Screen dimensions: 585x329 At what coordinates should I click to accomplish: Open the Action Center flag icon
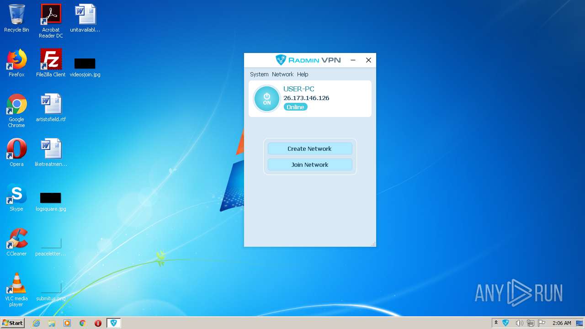click(x=542, y=323)
